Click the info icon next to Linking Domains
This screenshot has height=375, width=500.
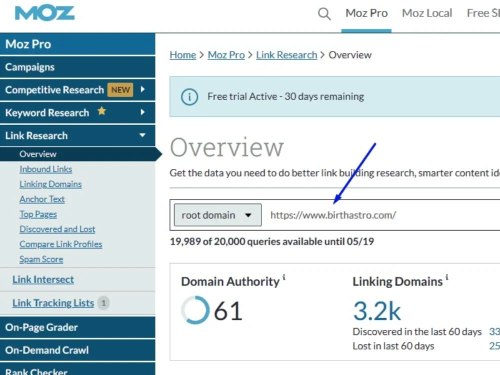point(447,277)
